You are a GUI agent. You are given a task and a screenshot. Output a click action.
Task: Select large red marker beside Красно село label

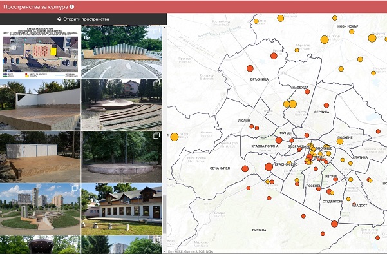tap(269, 167)
